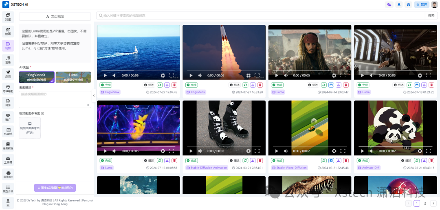Mute the pirate video
The image size is (440, 210).
tap(286, 76)
